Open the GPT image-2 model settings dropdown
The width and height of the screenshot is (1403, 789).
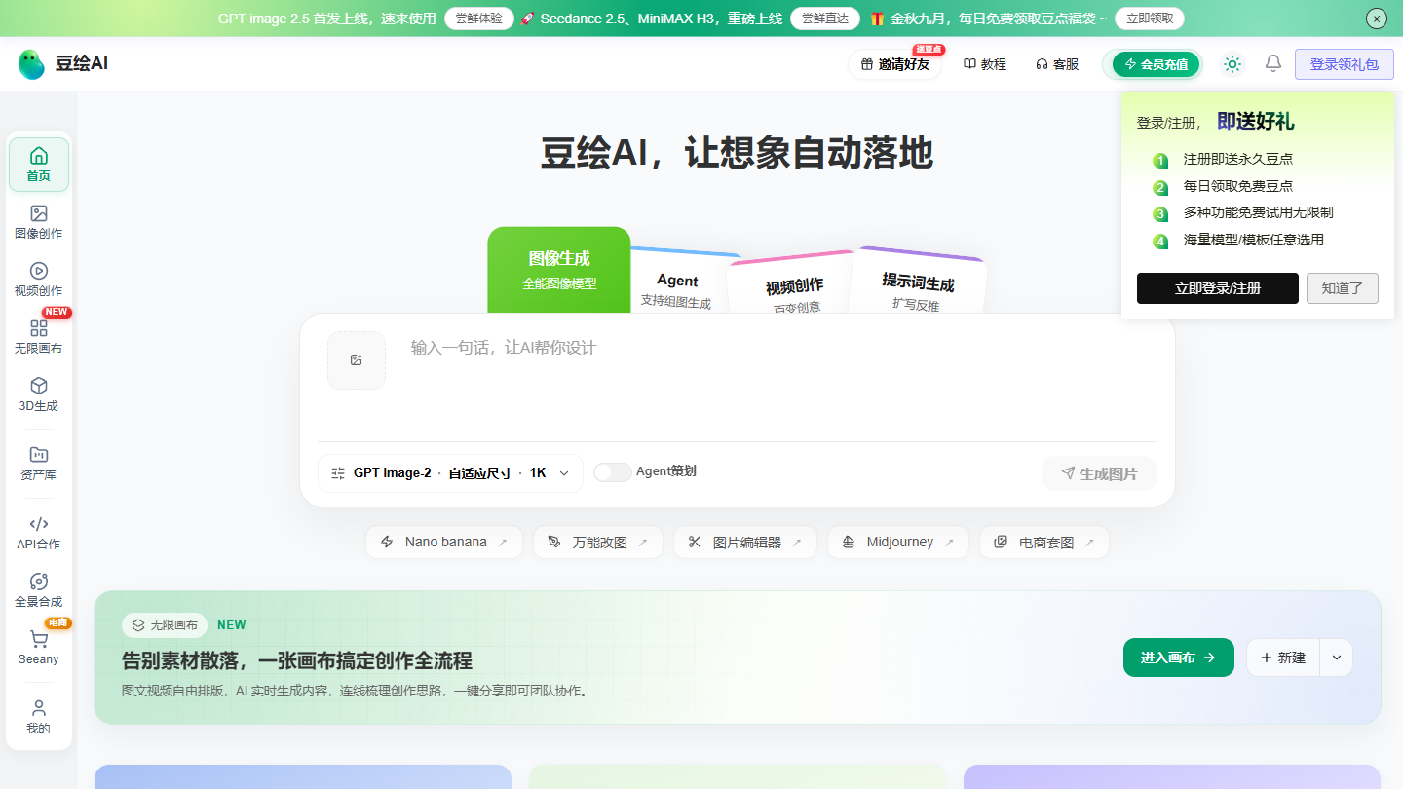450,473
